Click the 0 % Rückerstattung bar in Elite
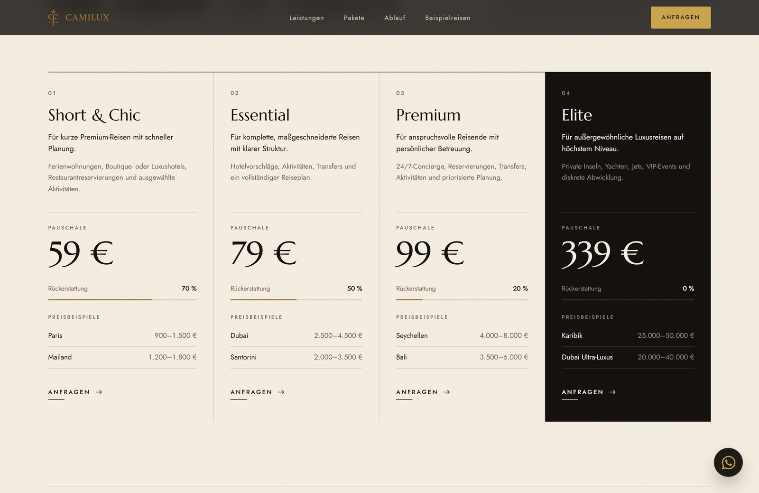Viewport: 759px width, 493px height. tap(628, 299)
